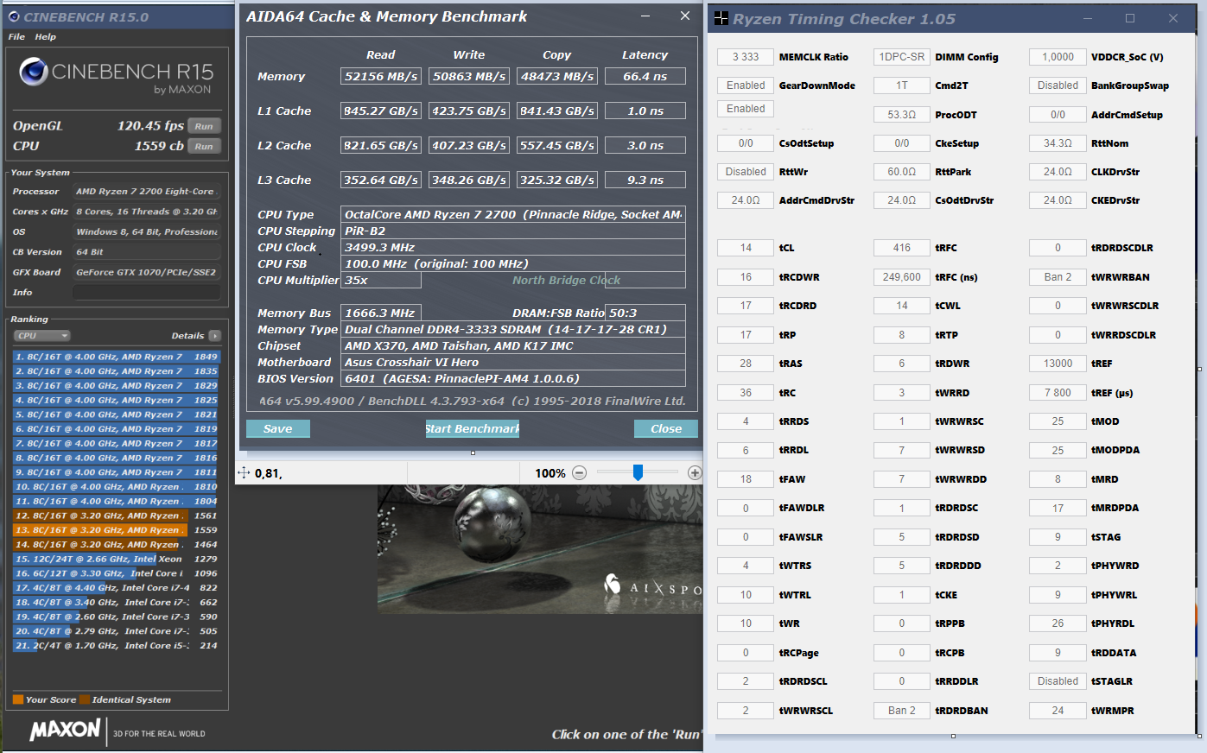The width and height of the screenshot is (1207, 753).
Task: Click the Details arrow button in Ranking
Action: [x=215, y=336]
